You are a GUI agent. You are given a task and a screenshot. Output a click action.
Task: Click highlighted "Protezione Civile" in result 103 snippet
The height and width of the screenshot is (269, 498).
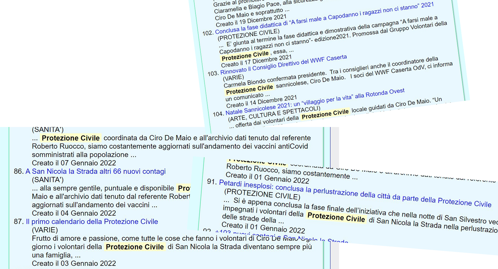[250, 89]
